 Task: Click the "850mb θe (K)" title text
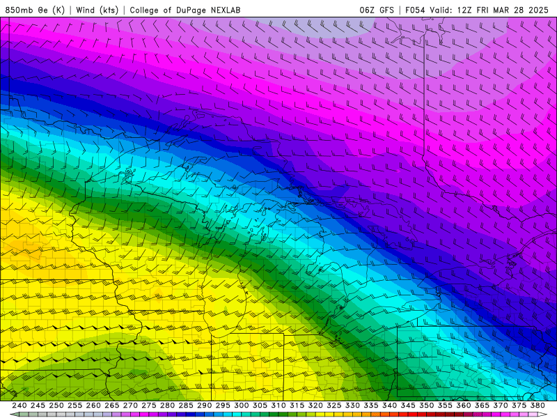coord(35,10)
